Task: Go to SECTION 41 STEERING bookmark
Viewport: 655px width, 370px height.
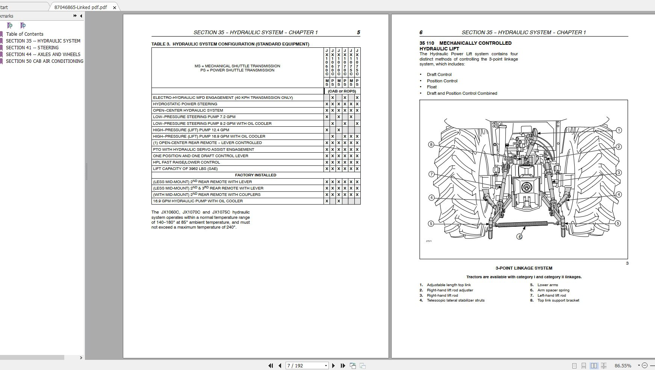Action: pos(32,47)
